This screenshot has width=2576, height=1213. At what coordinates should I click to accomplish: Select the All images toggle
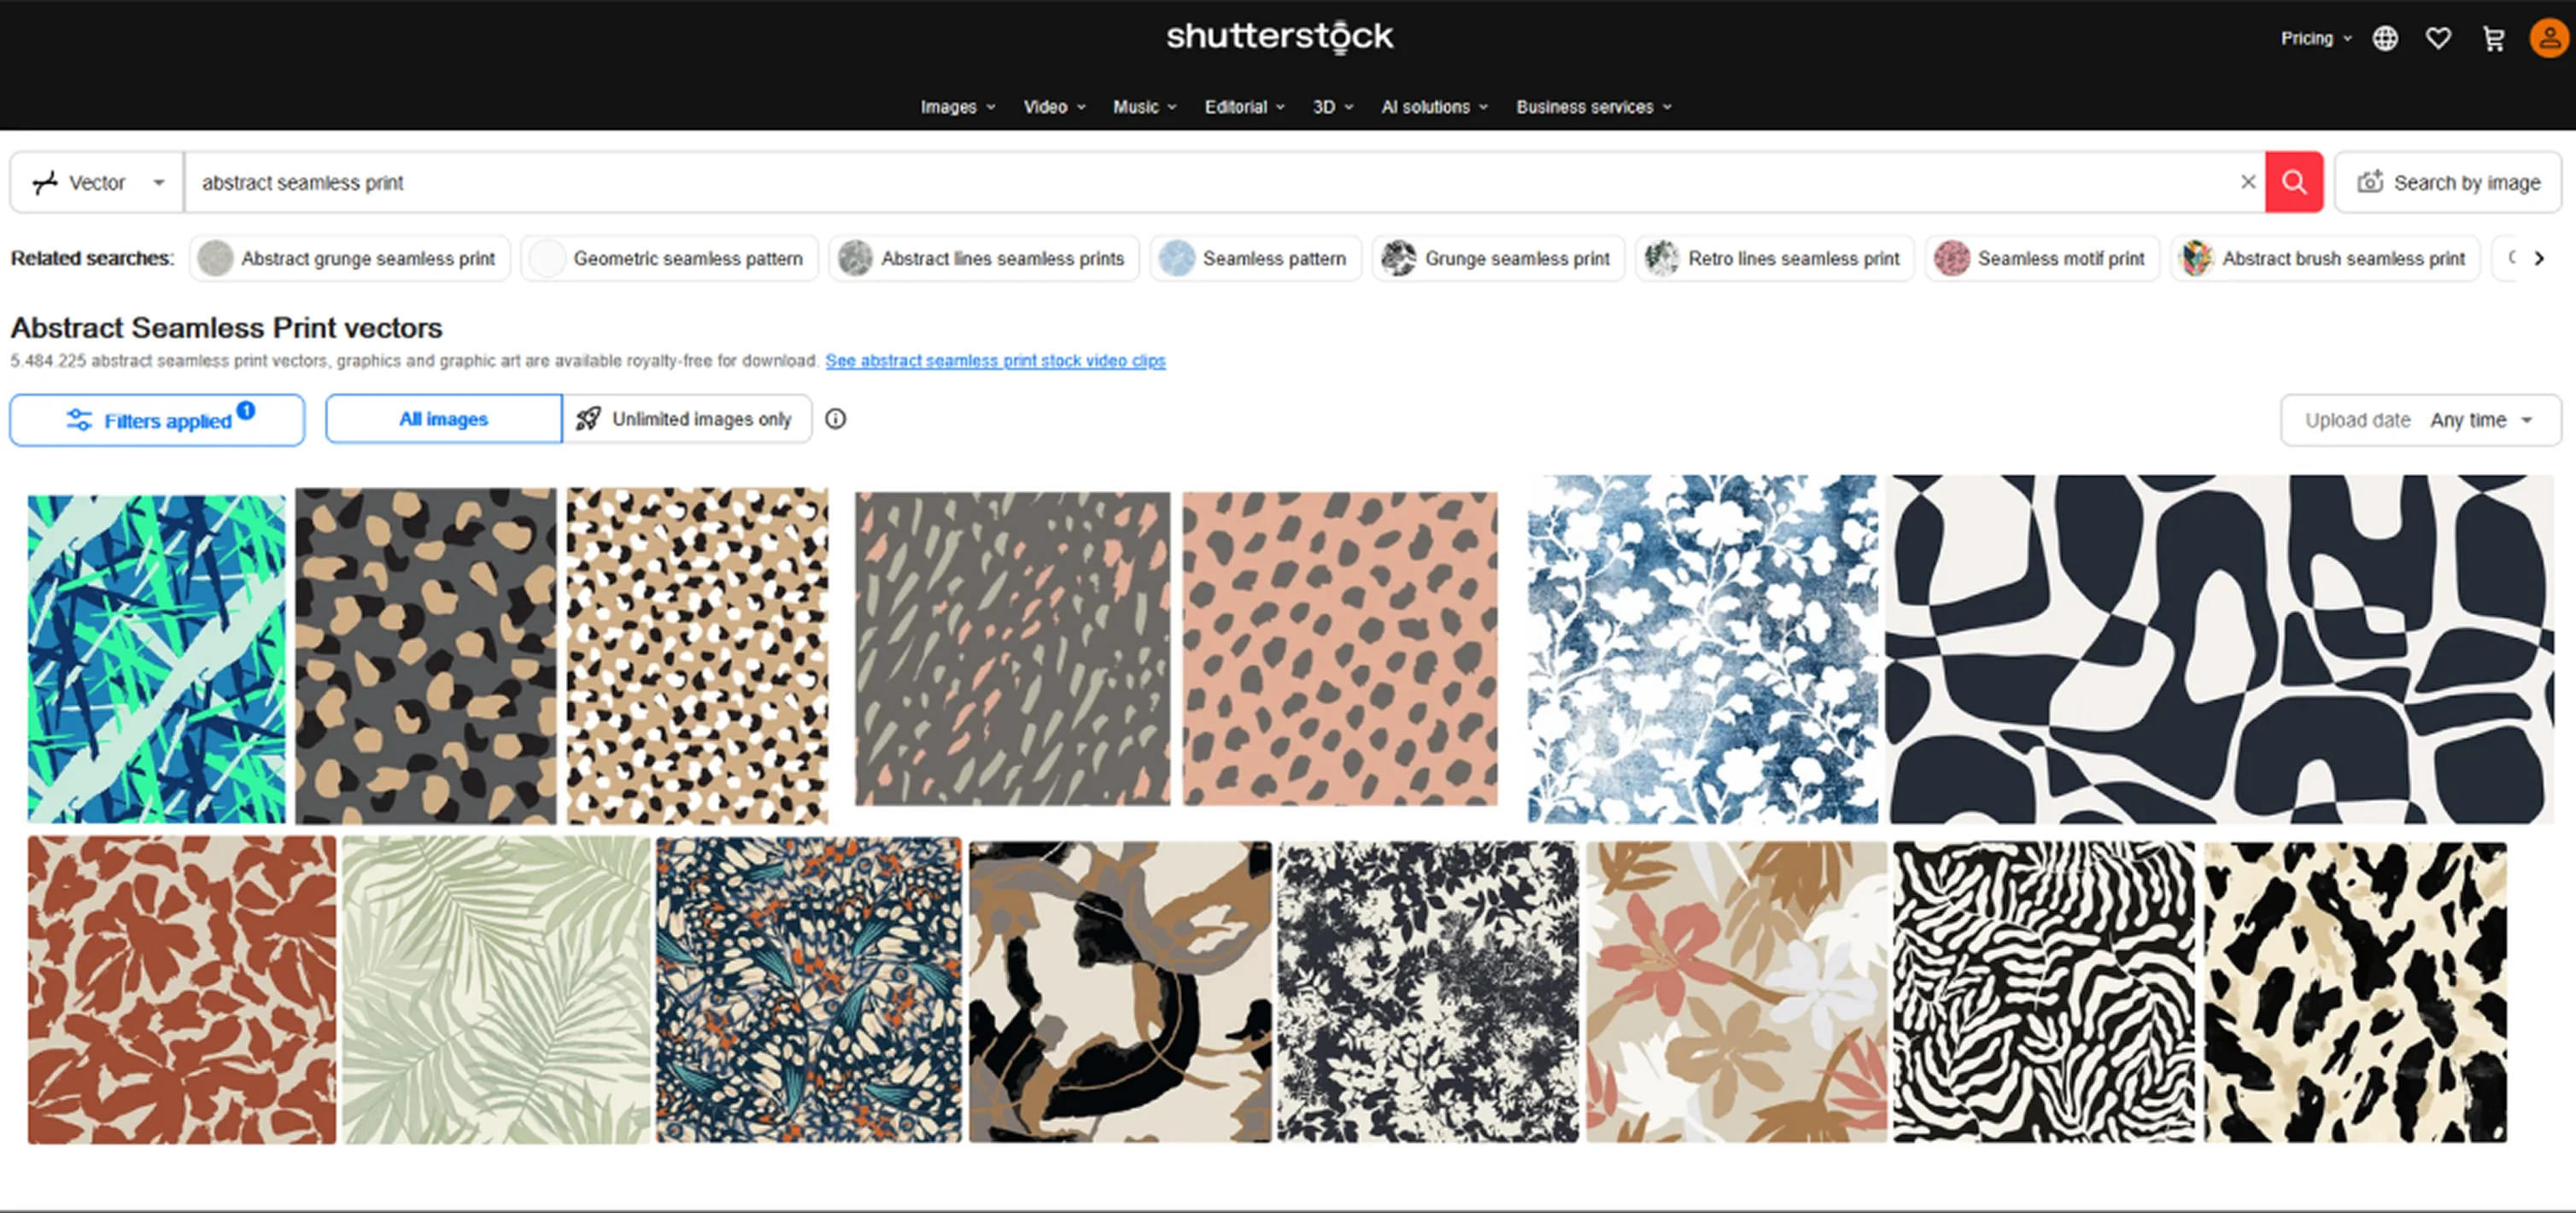point(443,419)
